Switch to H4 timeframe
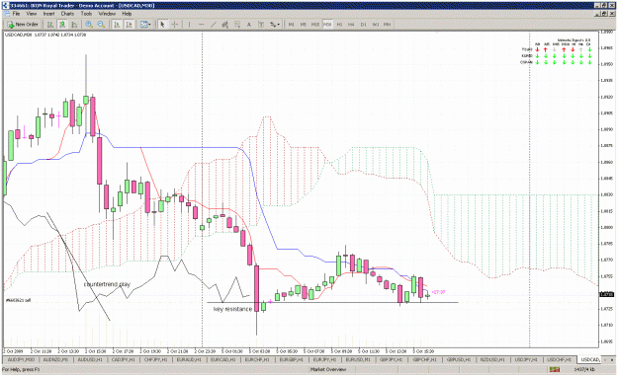Viewport: 618px width, 375px height. pos(351,25)
